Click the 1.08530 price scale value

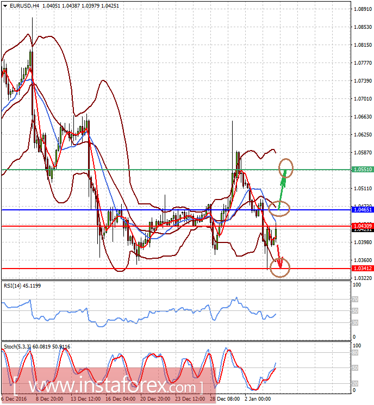click(363, 27)
